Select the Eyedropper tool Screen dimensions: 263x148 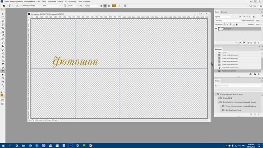click(x=3, y=35)
